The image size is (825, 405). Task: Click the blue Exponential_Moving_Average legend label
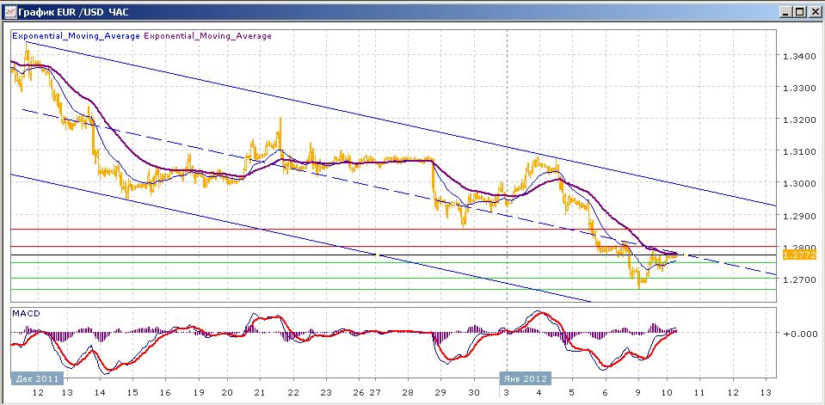tap(76, 36)
